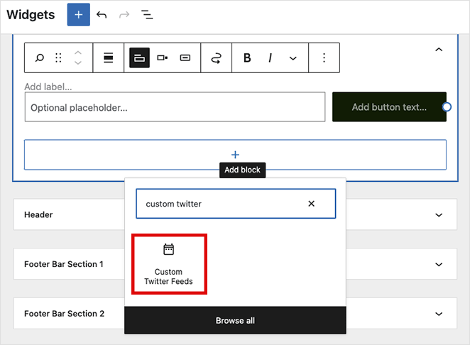Click the custom twitter search field
Viewport: 470px width, 345px height.
(x=236, y=204)
